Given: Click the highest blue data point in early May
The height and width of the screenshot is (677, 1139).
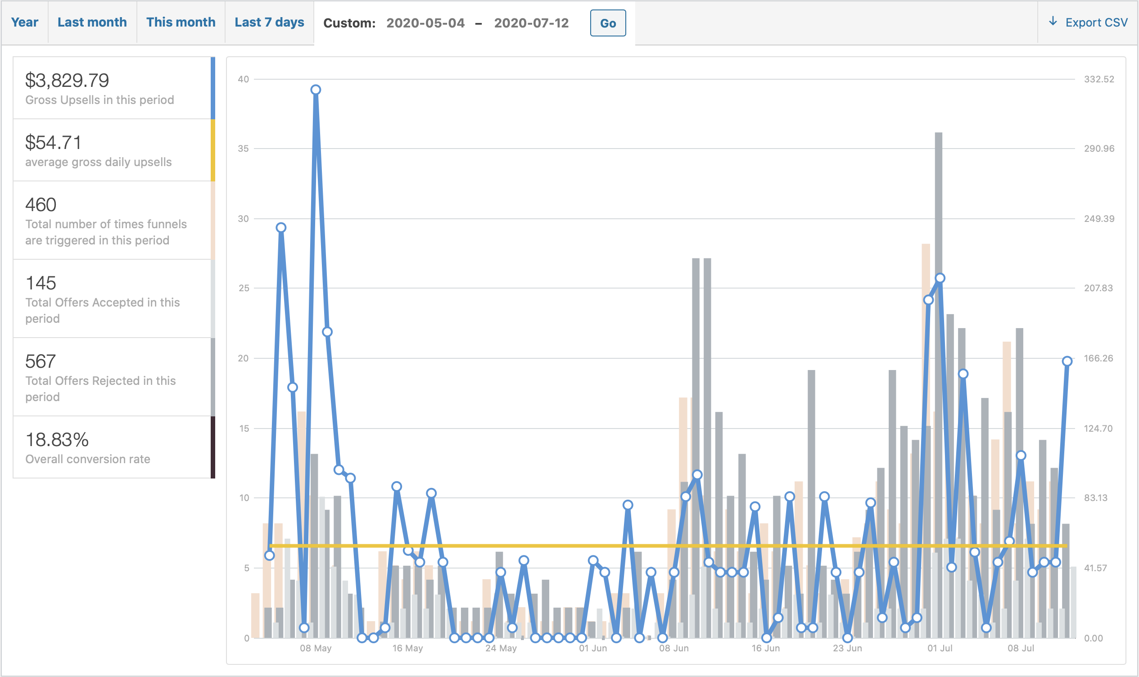Looking at the screenshot, I should point(316,90).
